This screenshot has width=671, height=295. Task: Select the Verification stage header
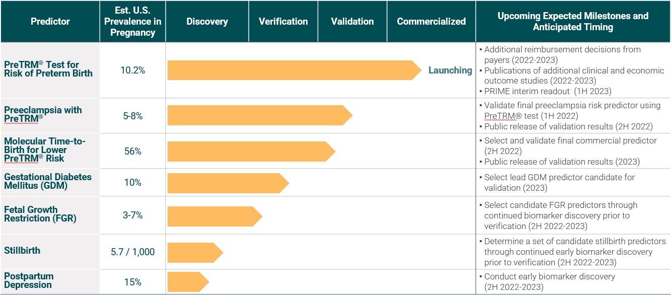pos(283,21)
